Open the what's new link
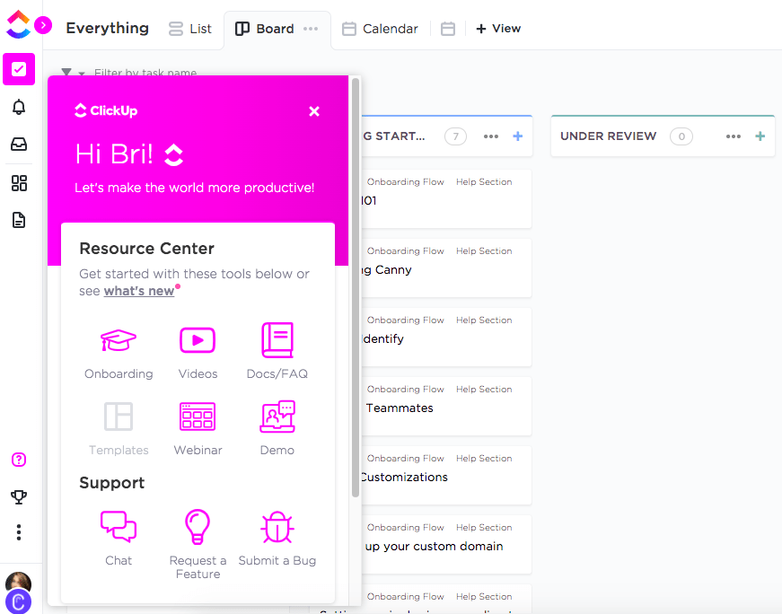Image resolution: width=782 pixels, height=614 pixels. pos(139,291)
